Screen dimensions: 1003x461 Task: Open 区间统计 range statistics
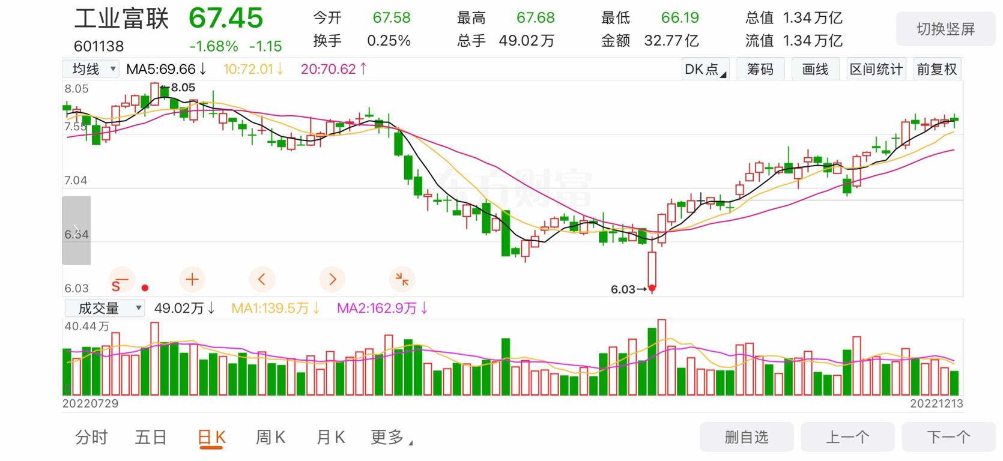pos(876,69)
